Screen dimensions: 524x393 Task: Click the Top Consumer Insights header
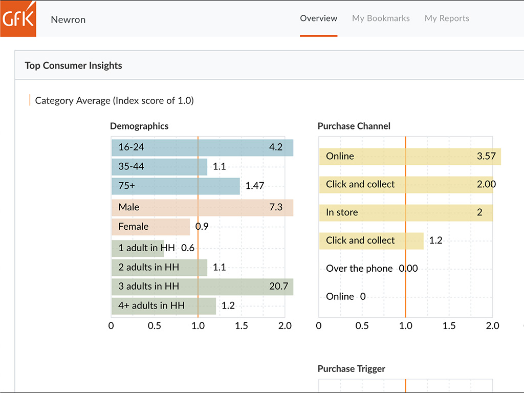click(73, 65)
